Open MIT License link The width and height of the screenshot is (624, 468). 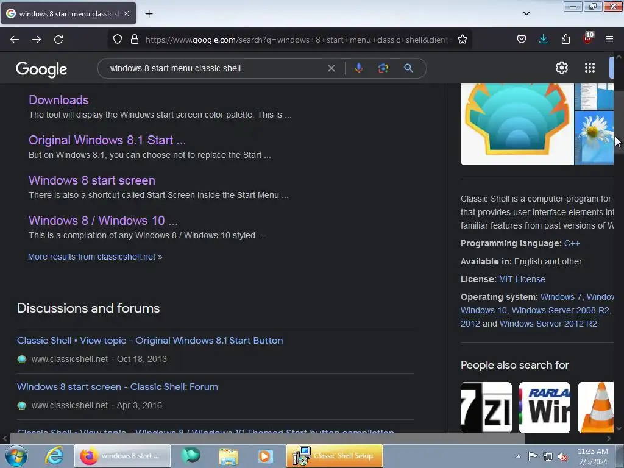pyautogui.click(x=522, y=279)
